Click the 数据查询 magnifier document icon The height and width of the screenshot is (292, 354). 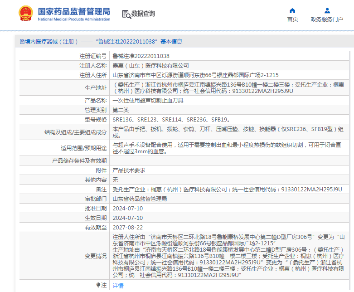click(126, 14)
